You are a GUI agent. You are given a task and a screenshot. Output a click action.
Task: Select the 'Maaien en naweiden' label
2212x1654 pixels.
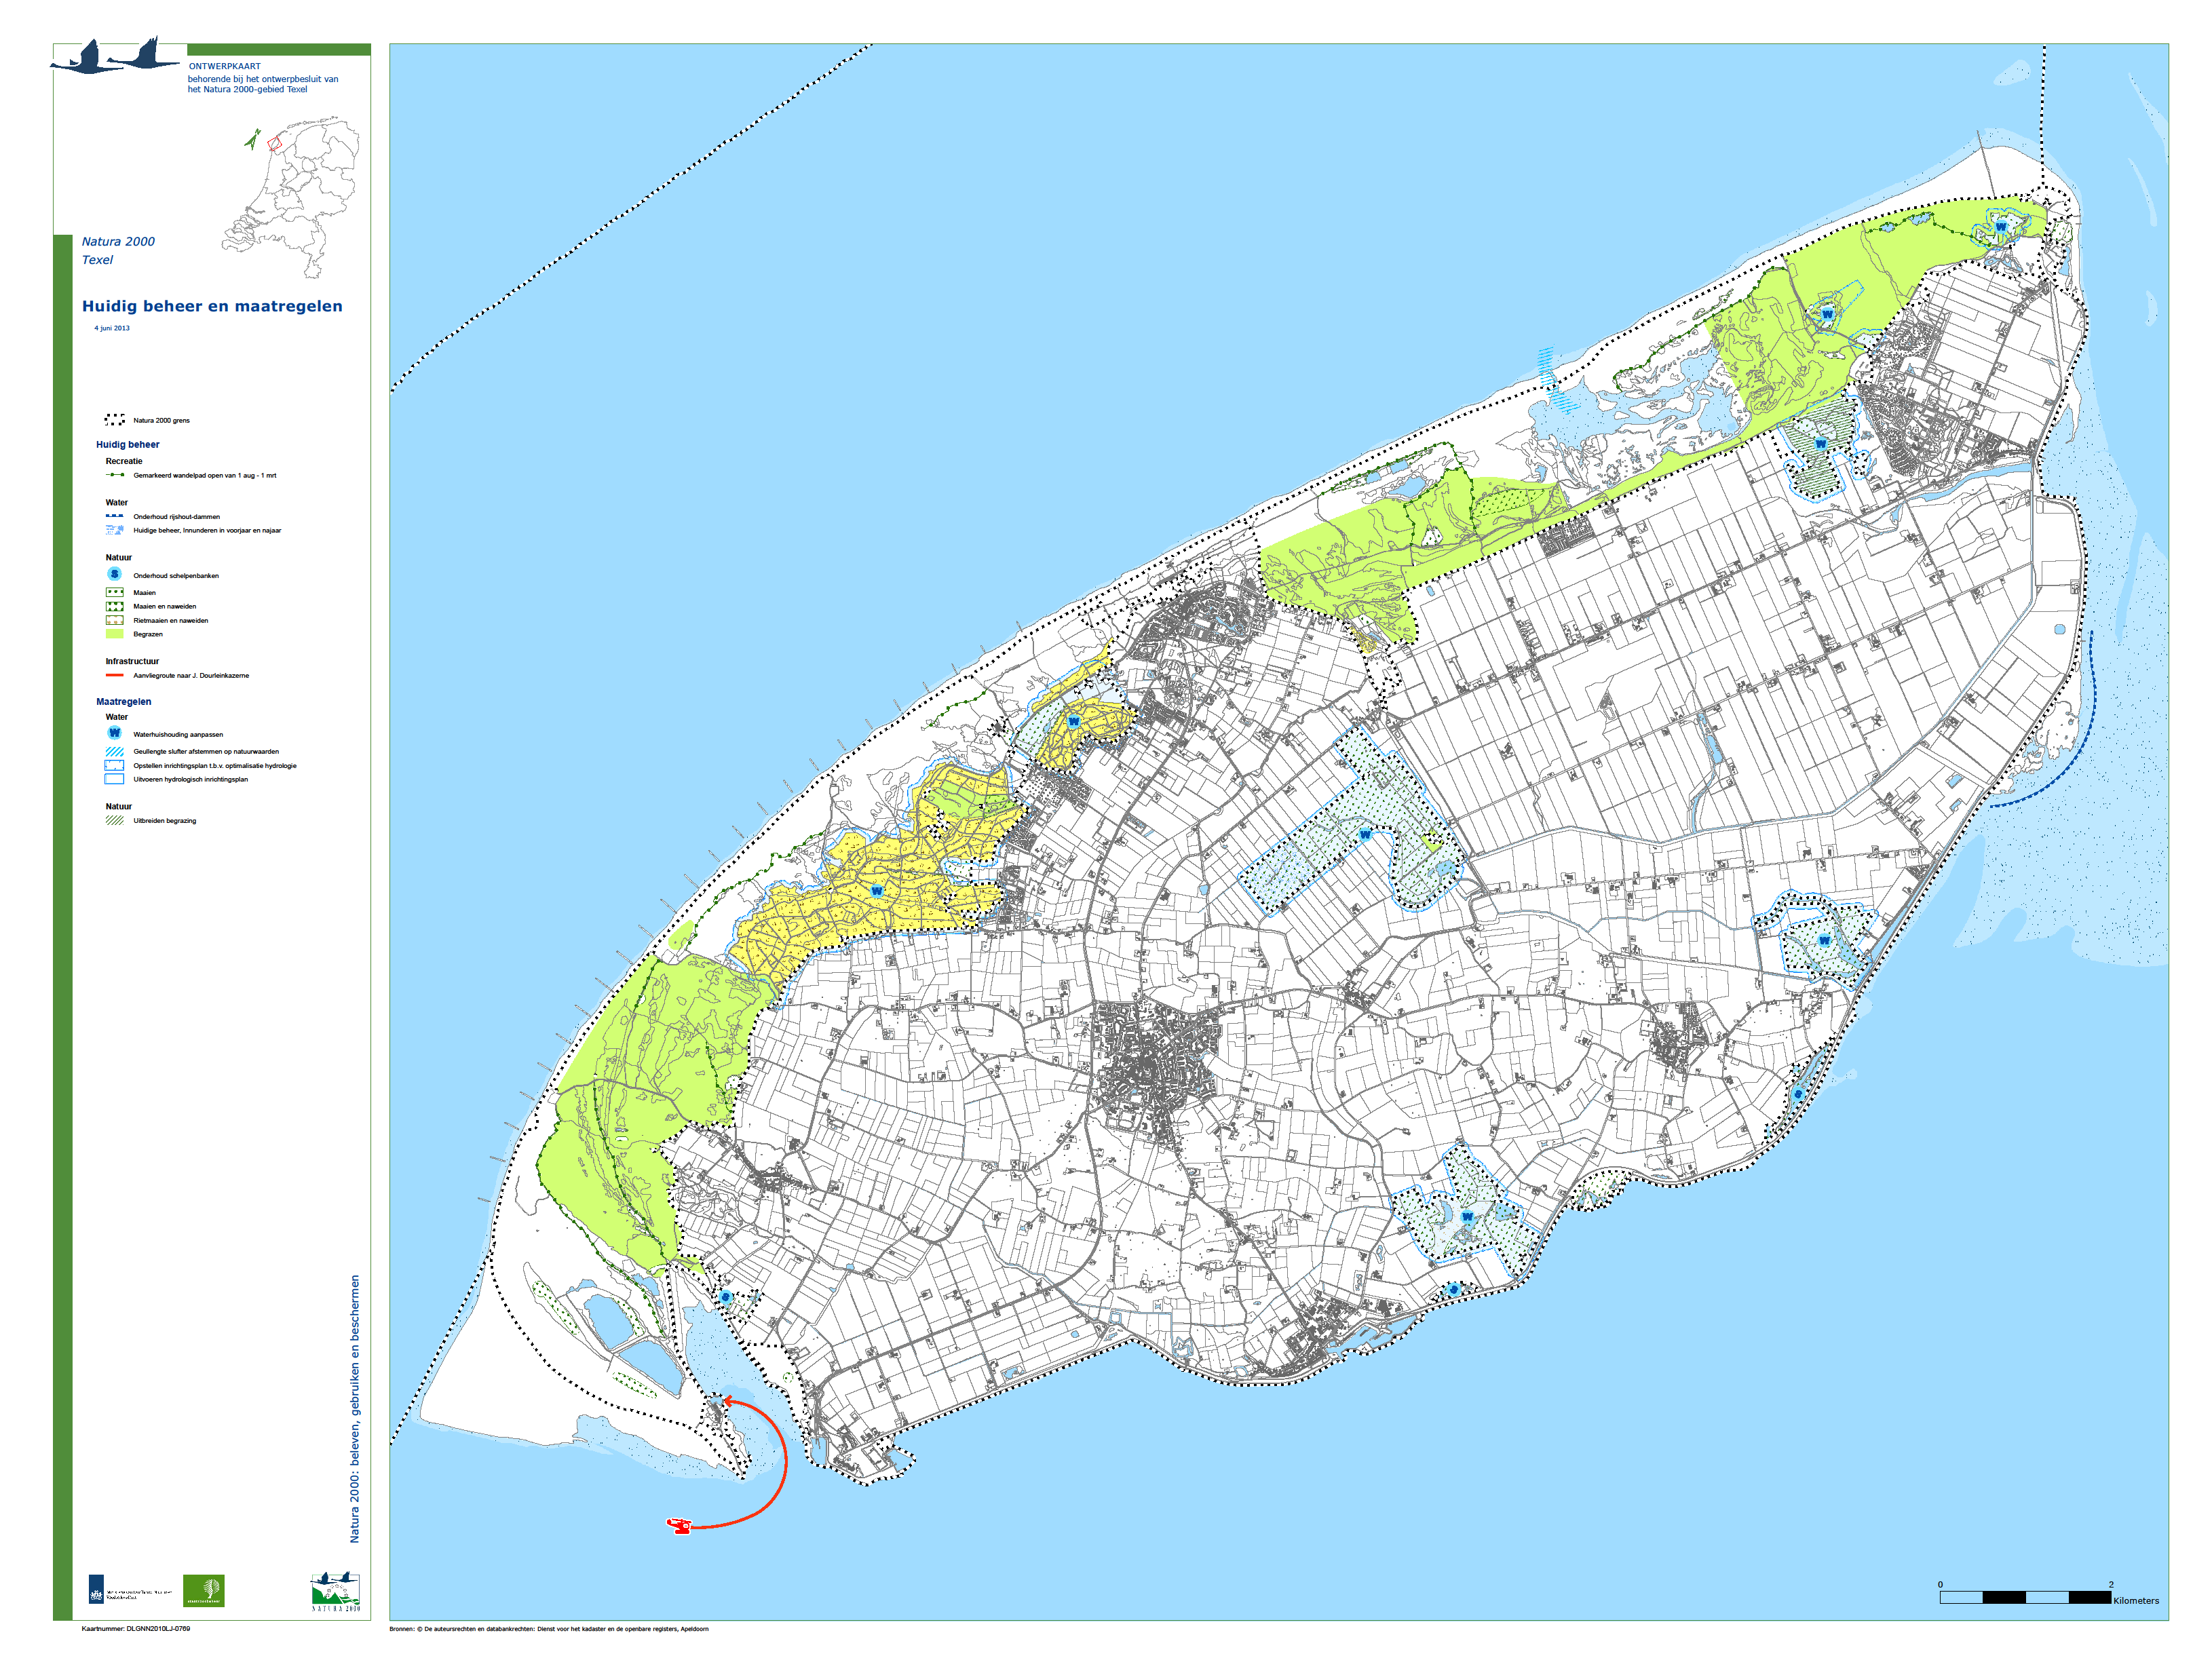pos(165,606)
